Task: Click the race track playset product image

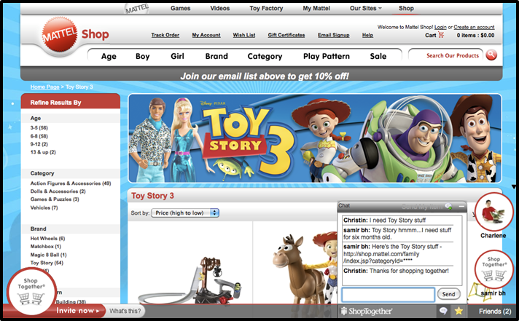Action: [190, 281]
